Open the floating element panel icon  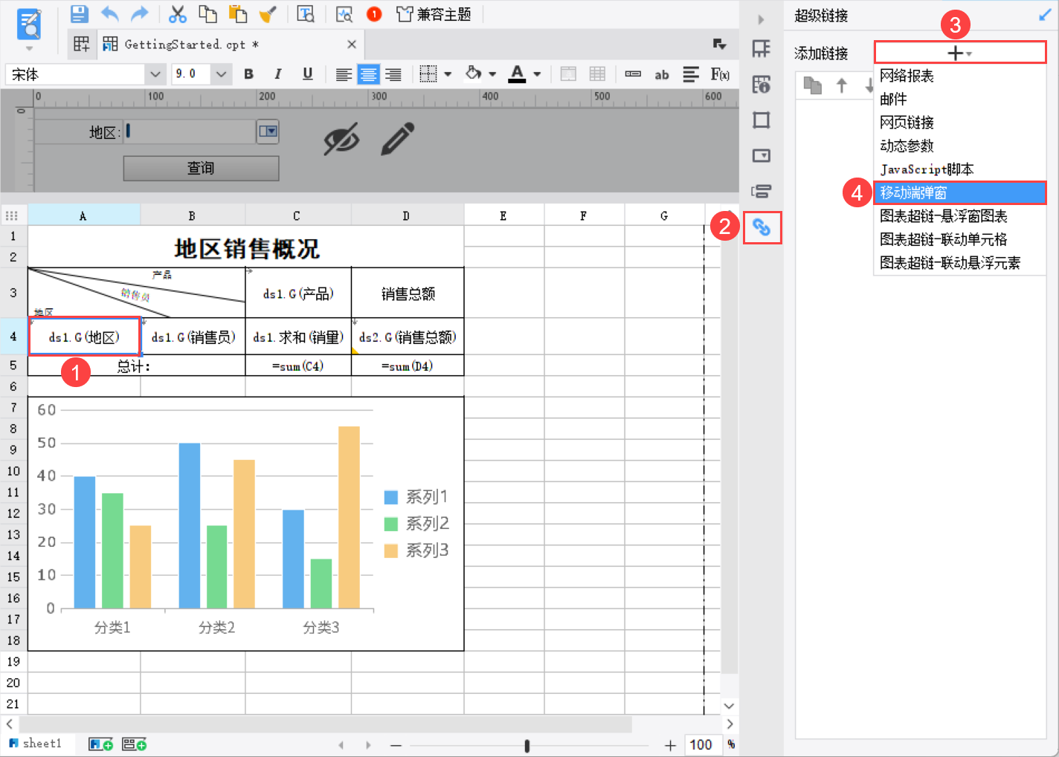761,120
